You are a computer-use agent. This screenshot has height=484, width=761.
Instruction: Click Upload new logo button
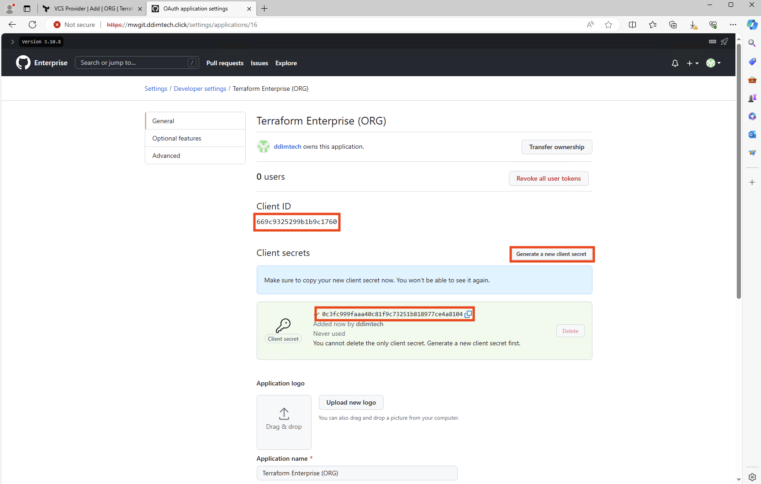click(351, 402)
